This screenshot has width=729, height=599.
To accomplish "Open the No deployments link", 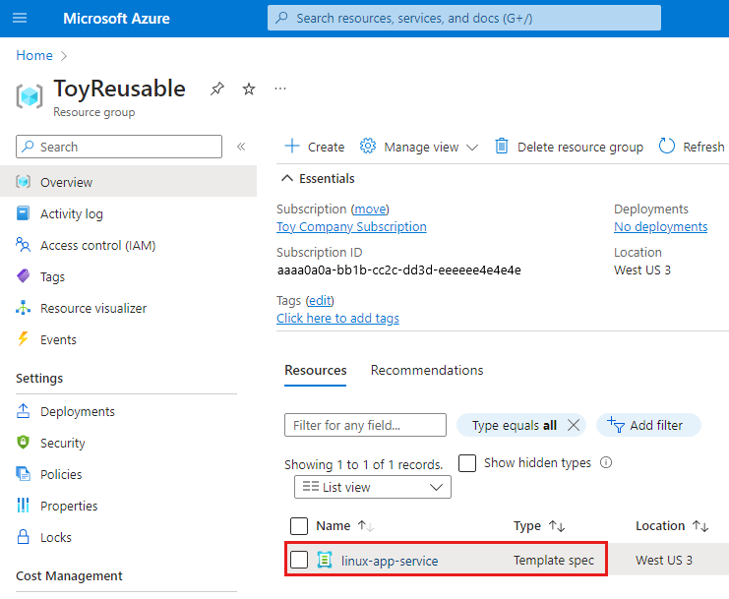I will [661, 227].
